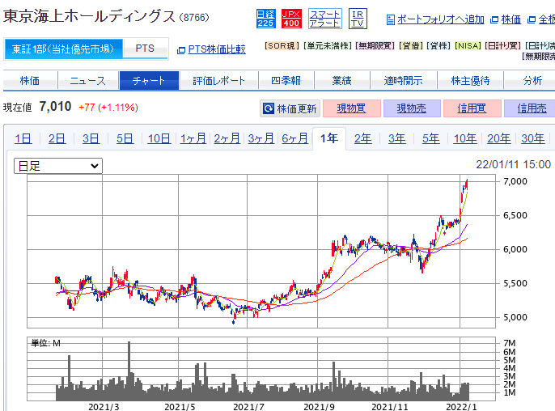Click the [NISA] tag label

[468, 46]
